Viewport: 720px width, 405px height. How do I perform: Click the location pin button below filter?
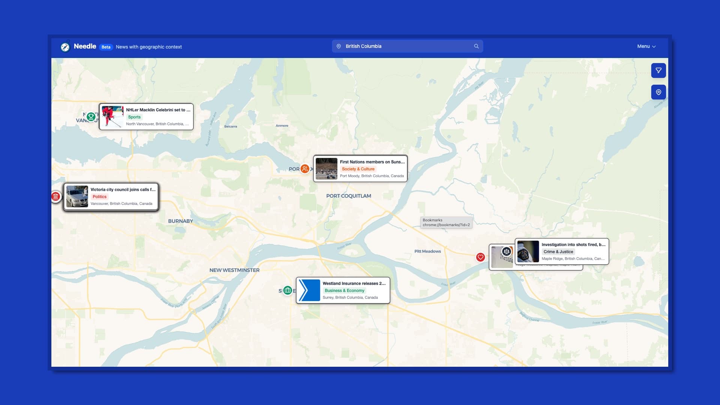point(658,92)
